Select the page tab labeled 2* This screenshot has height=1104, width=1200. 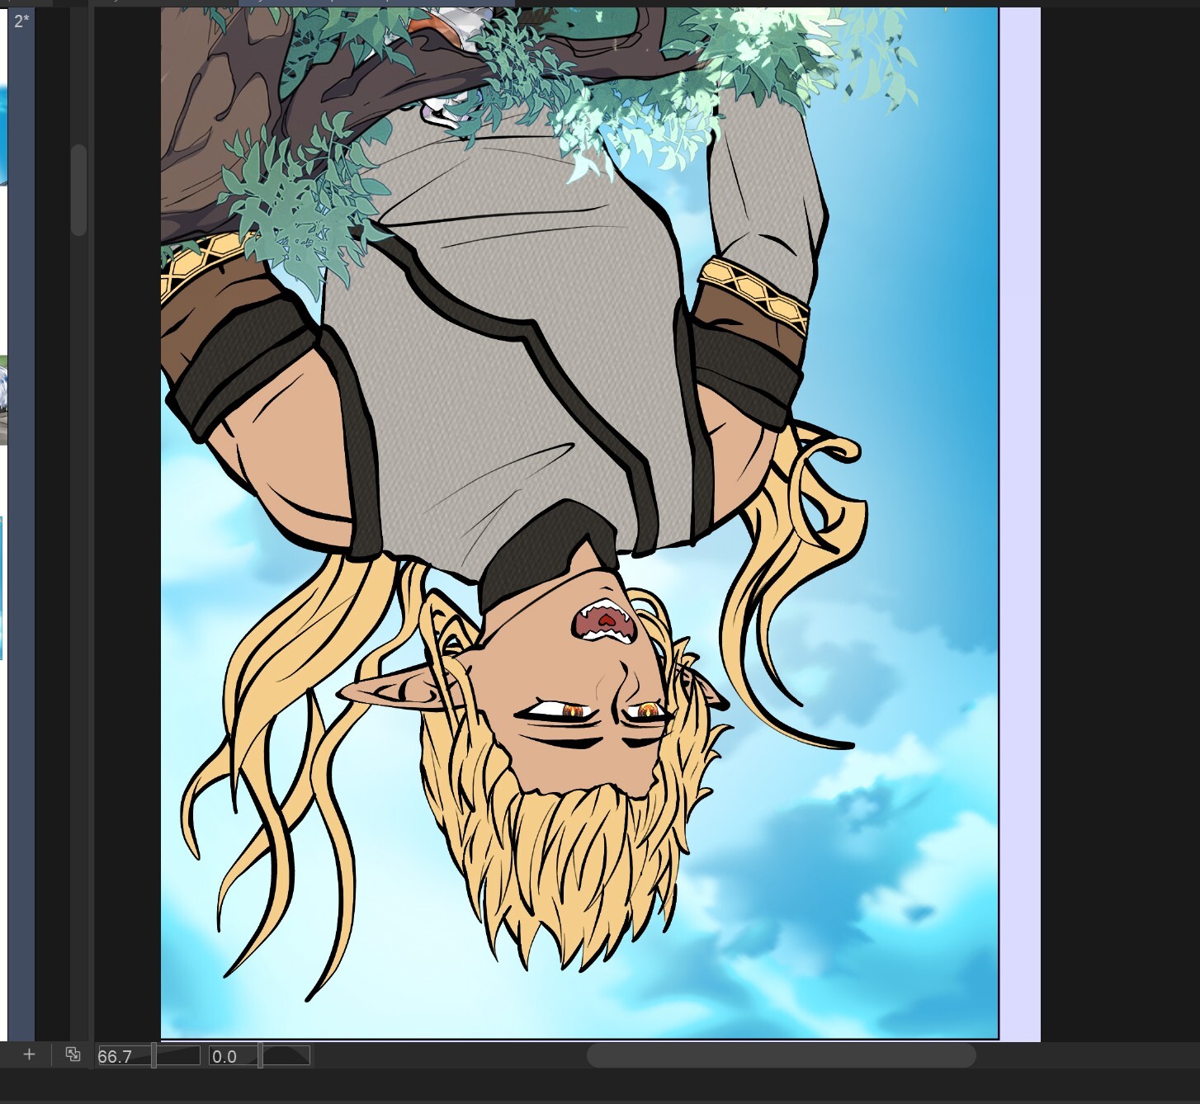[21, 21]
